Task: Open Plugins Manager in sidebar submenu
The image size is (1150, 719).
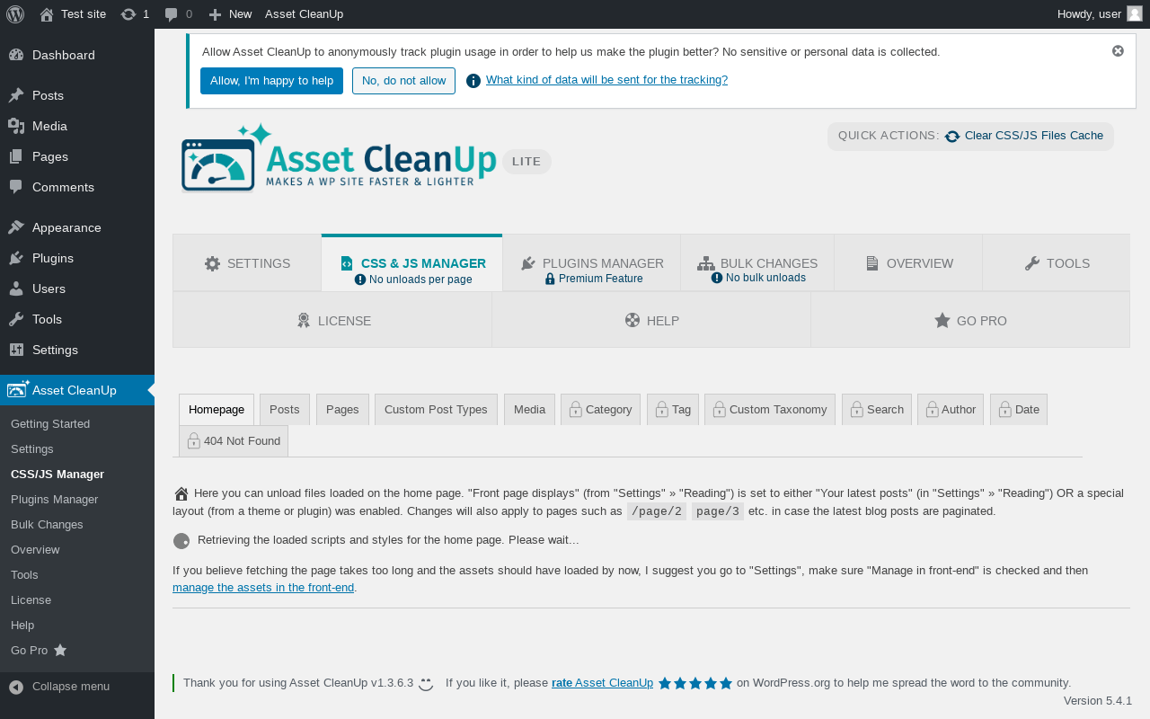Action: [54, 499]
